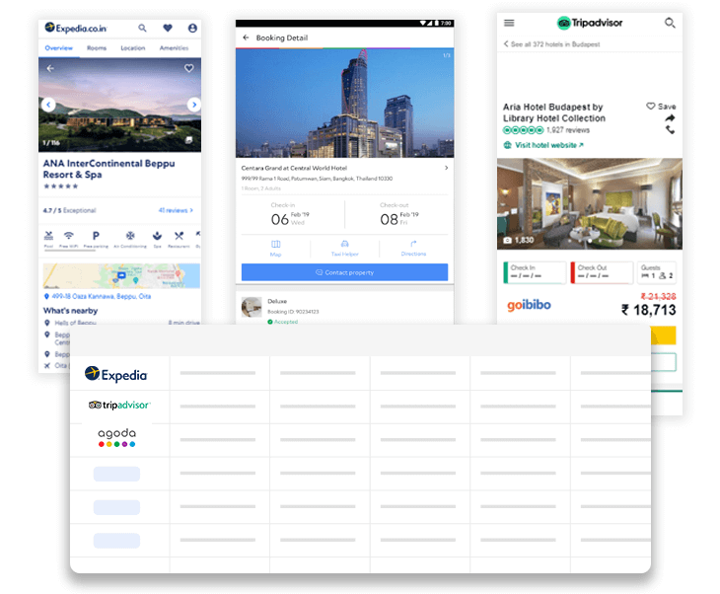Image resolution: width=720 pixels, height=594 pixels.
Task: Open Centara Grand hotel photo
Action: (x=345, y=103)
